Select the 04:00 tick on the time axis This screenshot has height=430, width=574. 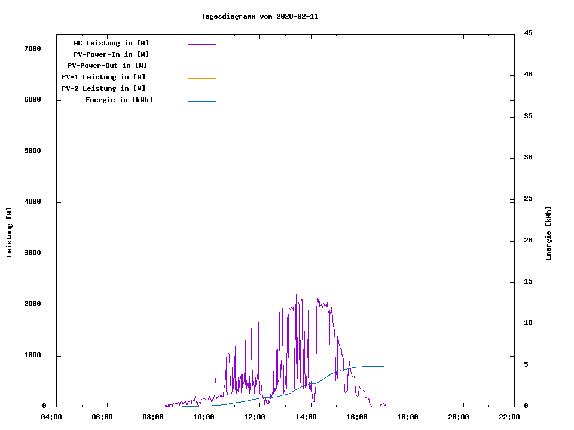pos(51,417)
